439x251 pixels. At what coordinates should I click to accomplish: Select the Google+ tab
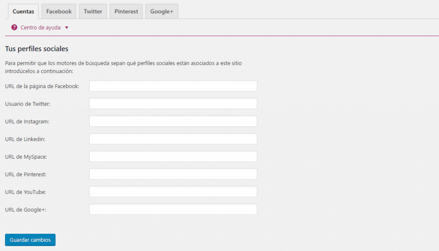[162, 12]
